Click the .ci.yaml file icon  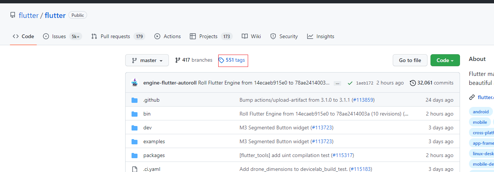tap(135, 169)
